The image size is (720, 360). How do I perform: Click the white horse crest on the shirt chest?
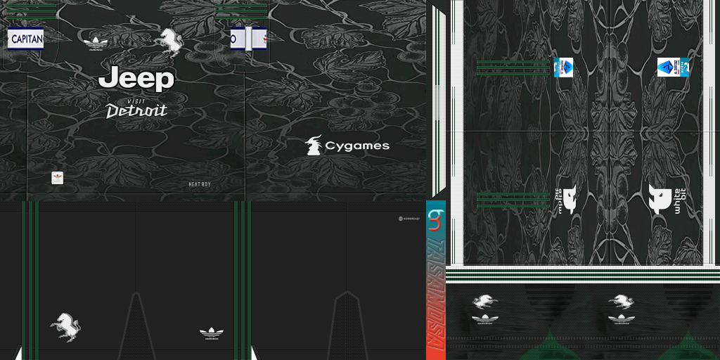[169, 41]
